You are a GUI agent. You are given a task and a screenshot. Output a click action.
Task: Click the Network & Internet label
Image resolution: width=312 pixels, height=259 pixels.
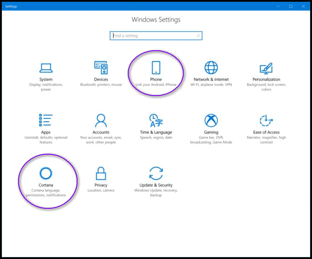pyautogui.click(x=211, y=79)
